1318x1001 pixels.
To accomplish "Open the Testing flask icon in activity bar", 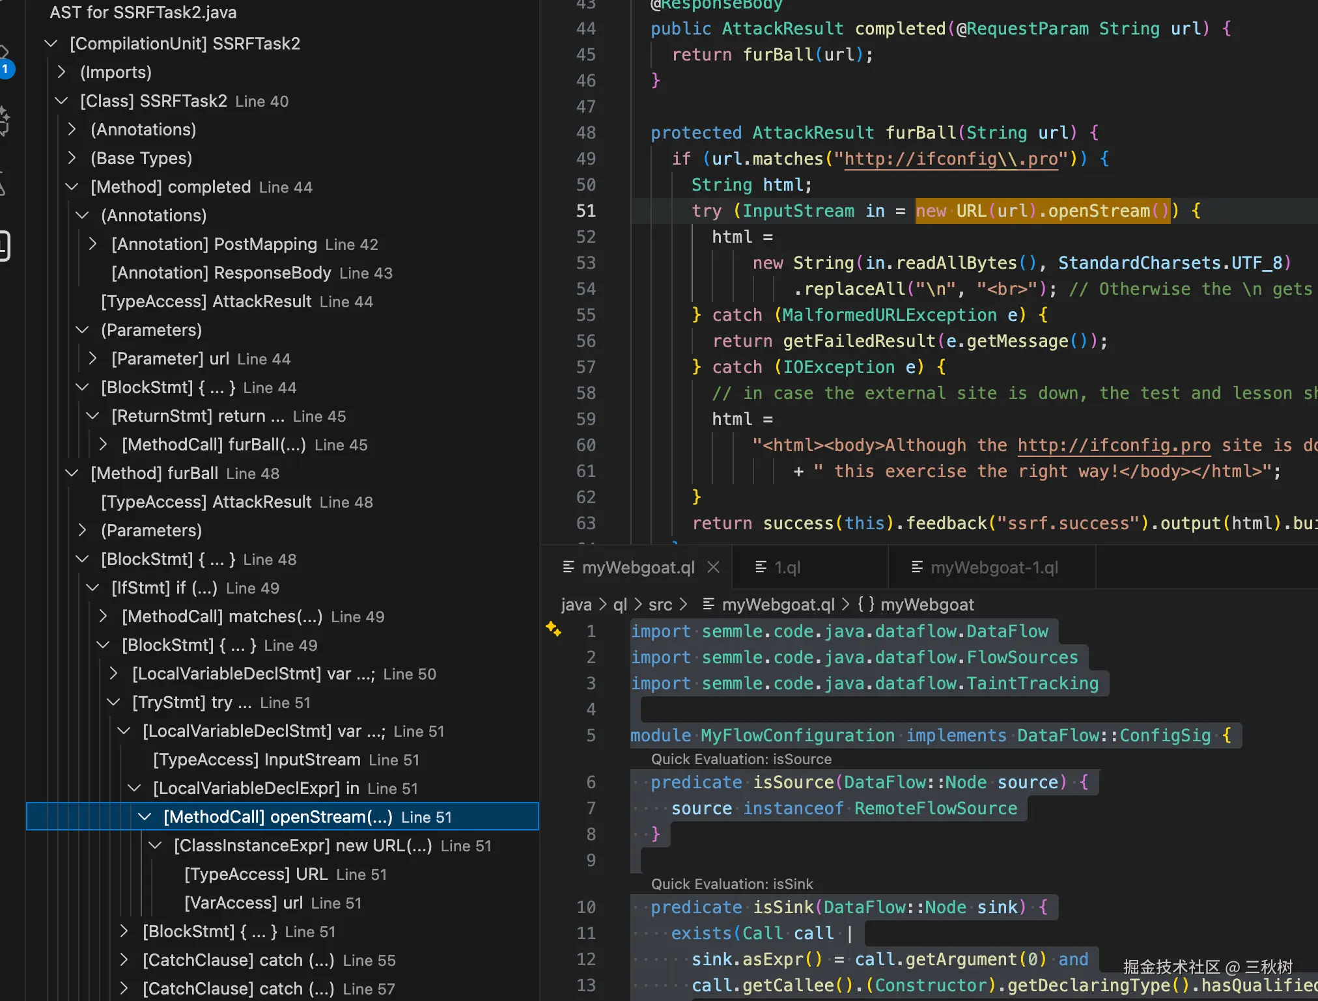I will pos(4,185).
